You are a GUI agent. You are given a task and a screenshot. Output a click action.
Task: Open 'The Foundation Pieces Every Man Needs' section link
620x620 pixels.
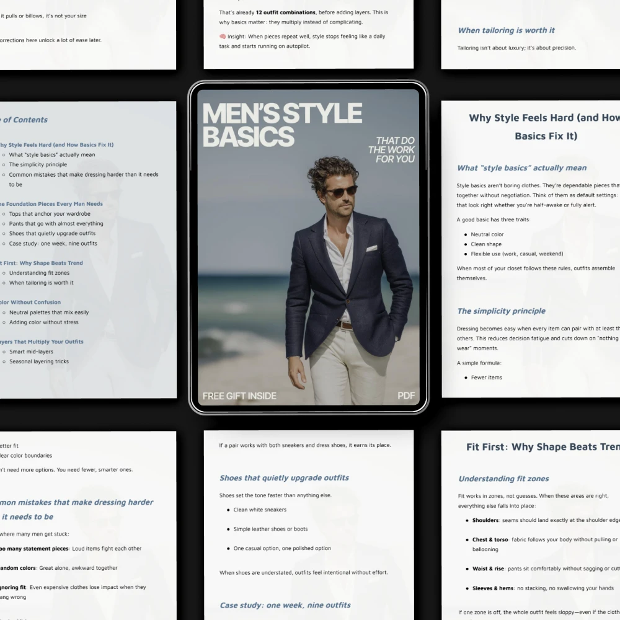[x=51, y=204]
